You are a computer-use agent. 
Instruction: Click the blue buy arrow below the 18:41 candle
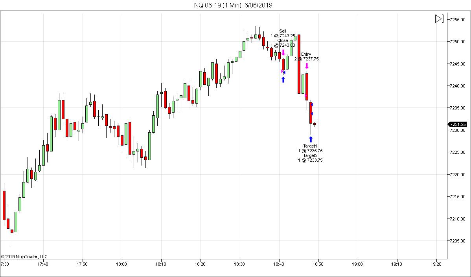283,79
